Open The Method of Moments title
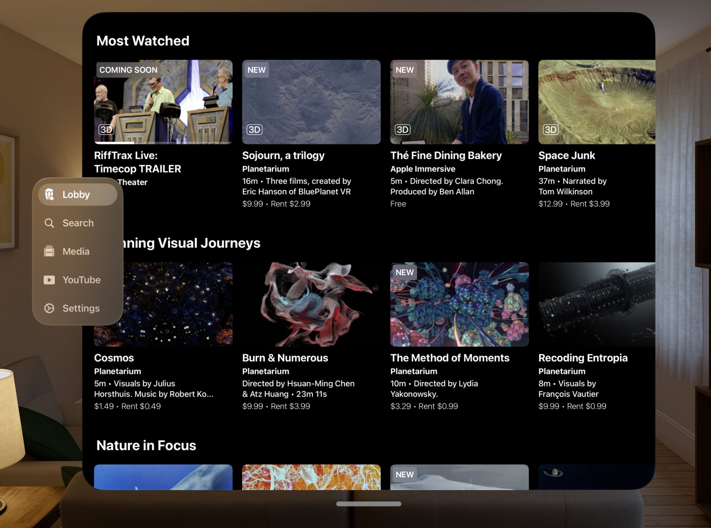Image resolution: width=711 pixels, height=528 pixels. coord(450,358)
